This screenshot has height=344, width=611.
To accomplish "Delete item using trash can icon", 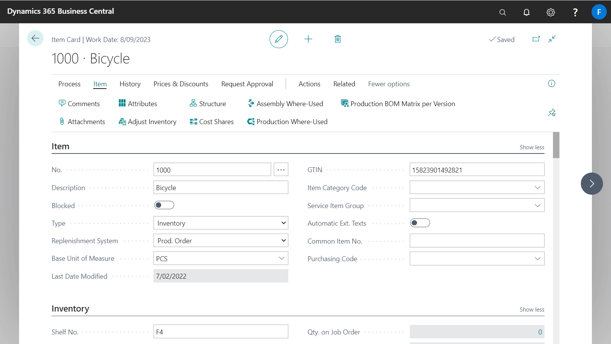I will pyautogui.click(x=338, y=39).
